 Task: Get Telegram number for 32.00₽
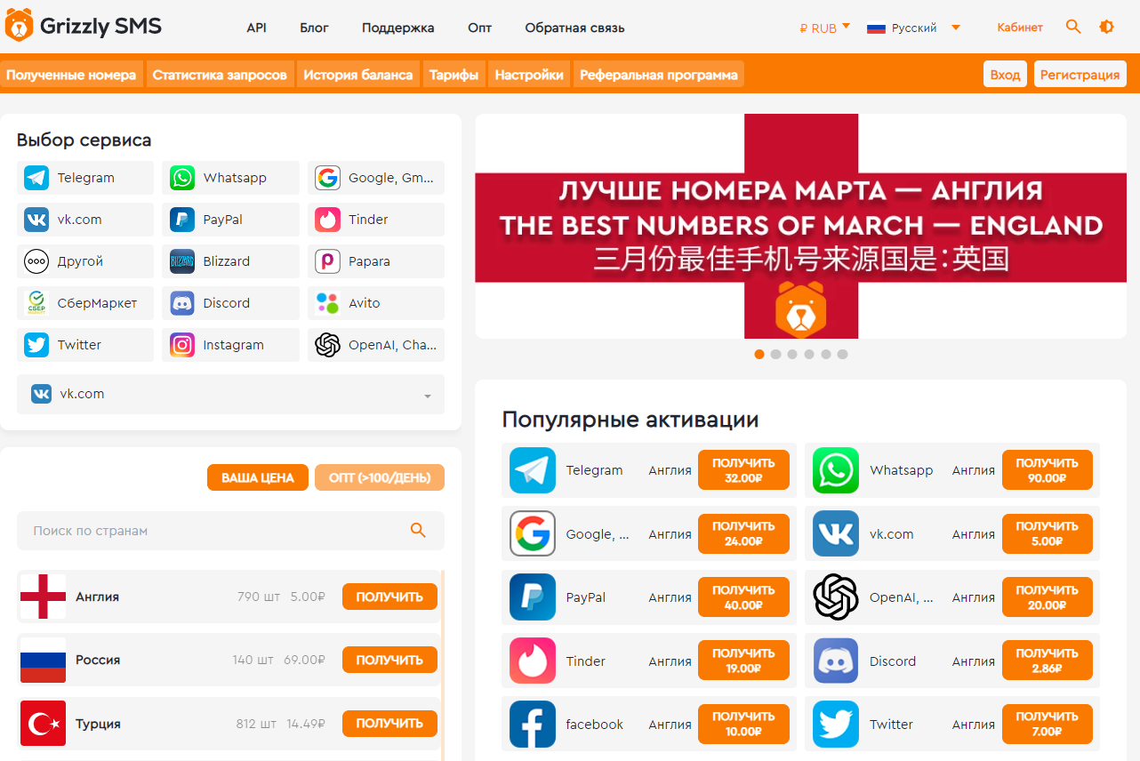743,470
